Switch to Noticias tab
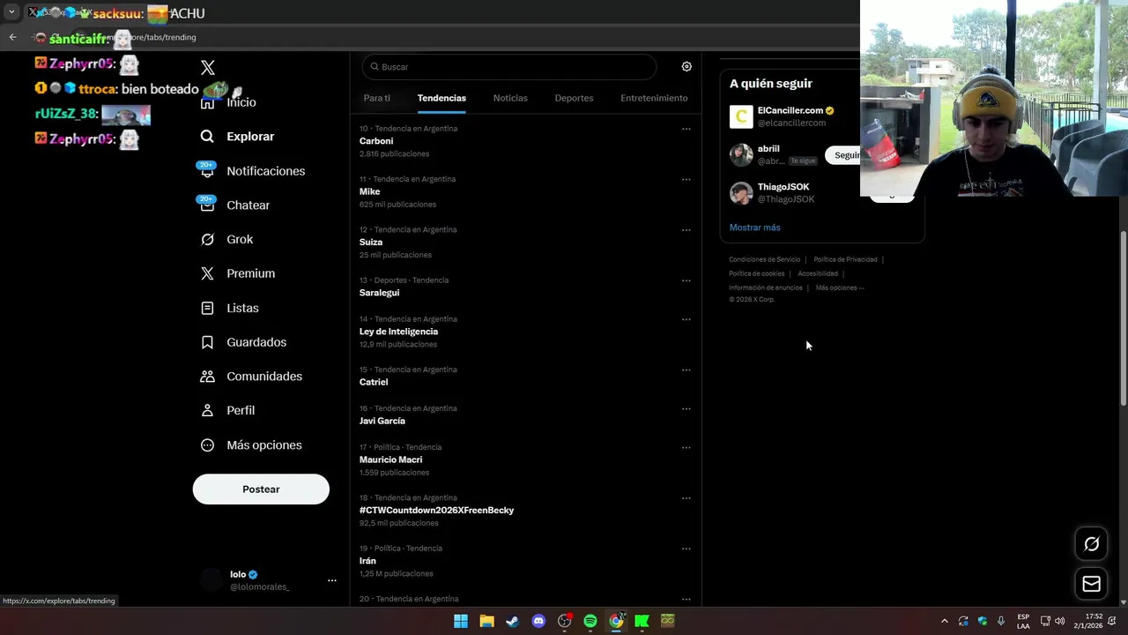Viewport: 1128px width, 635px height. point(510,98)
